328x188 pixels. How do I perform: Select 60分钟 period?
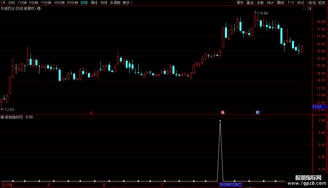(x=72, y=3)
